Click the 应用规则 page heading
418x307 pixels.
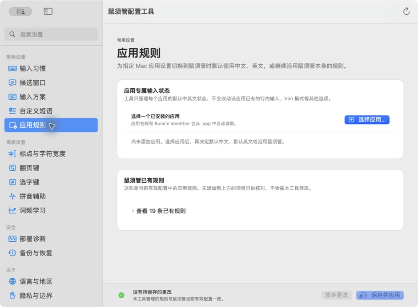[139, 53]
